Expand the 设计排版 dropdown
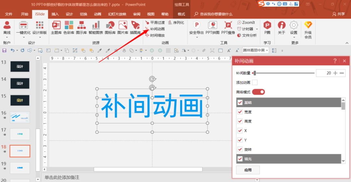This screenshot has height=182, width=351. [40, 37]
